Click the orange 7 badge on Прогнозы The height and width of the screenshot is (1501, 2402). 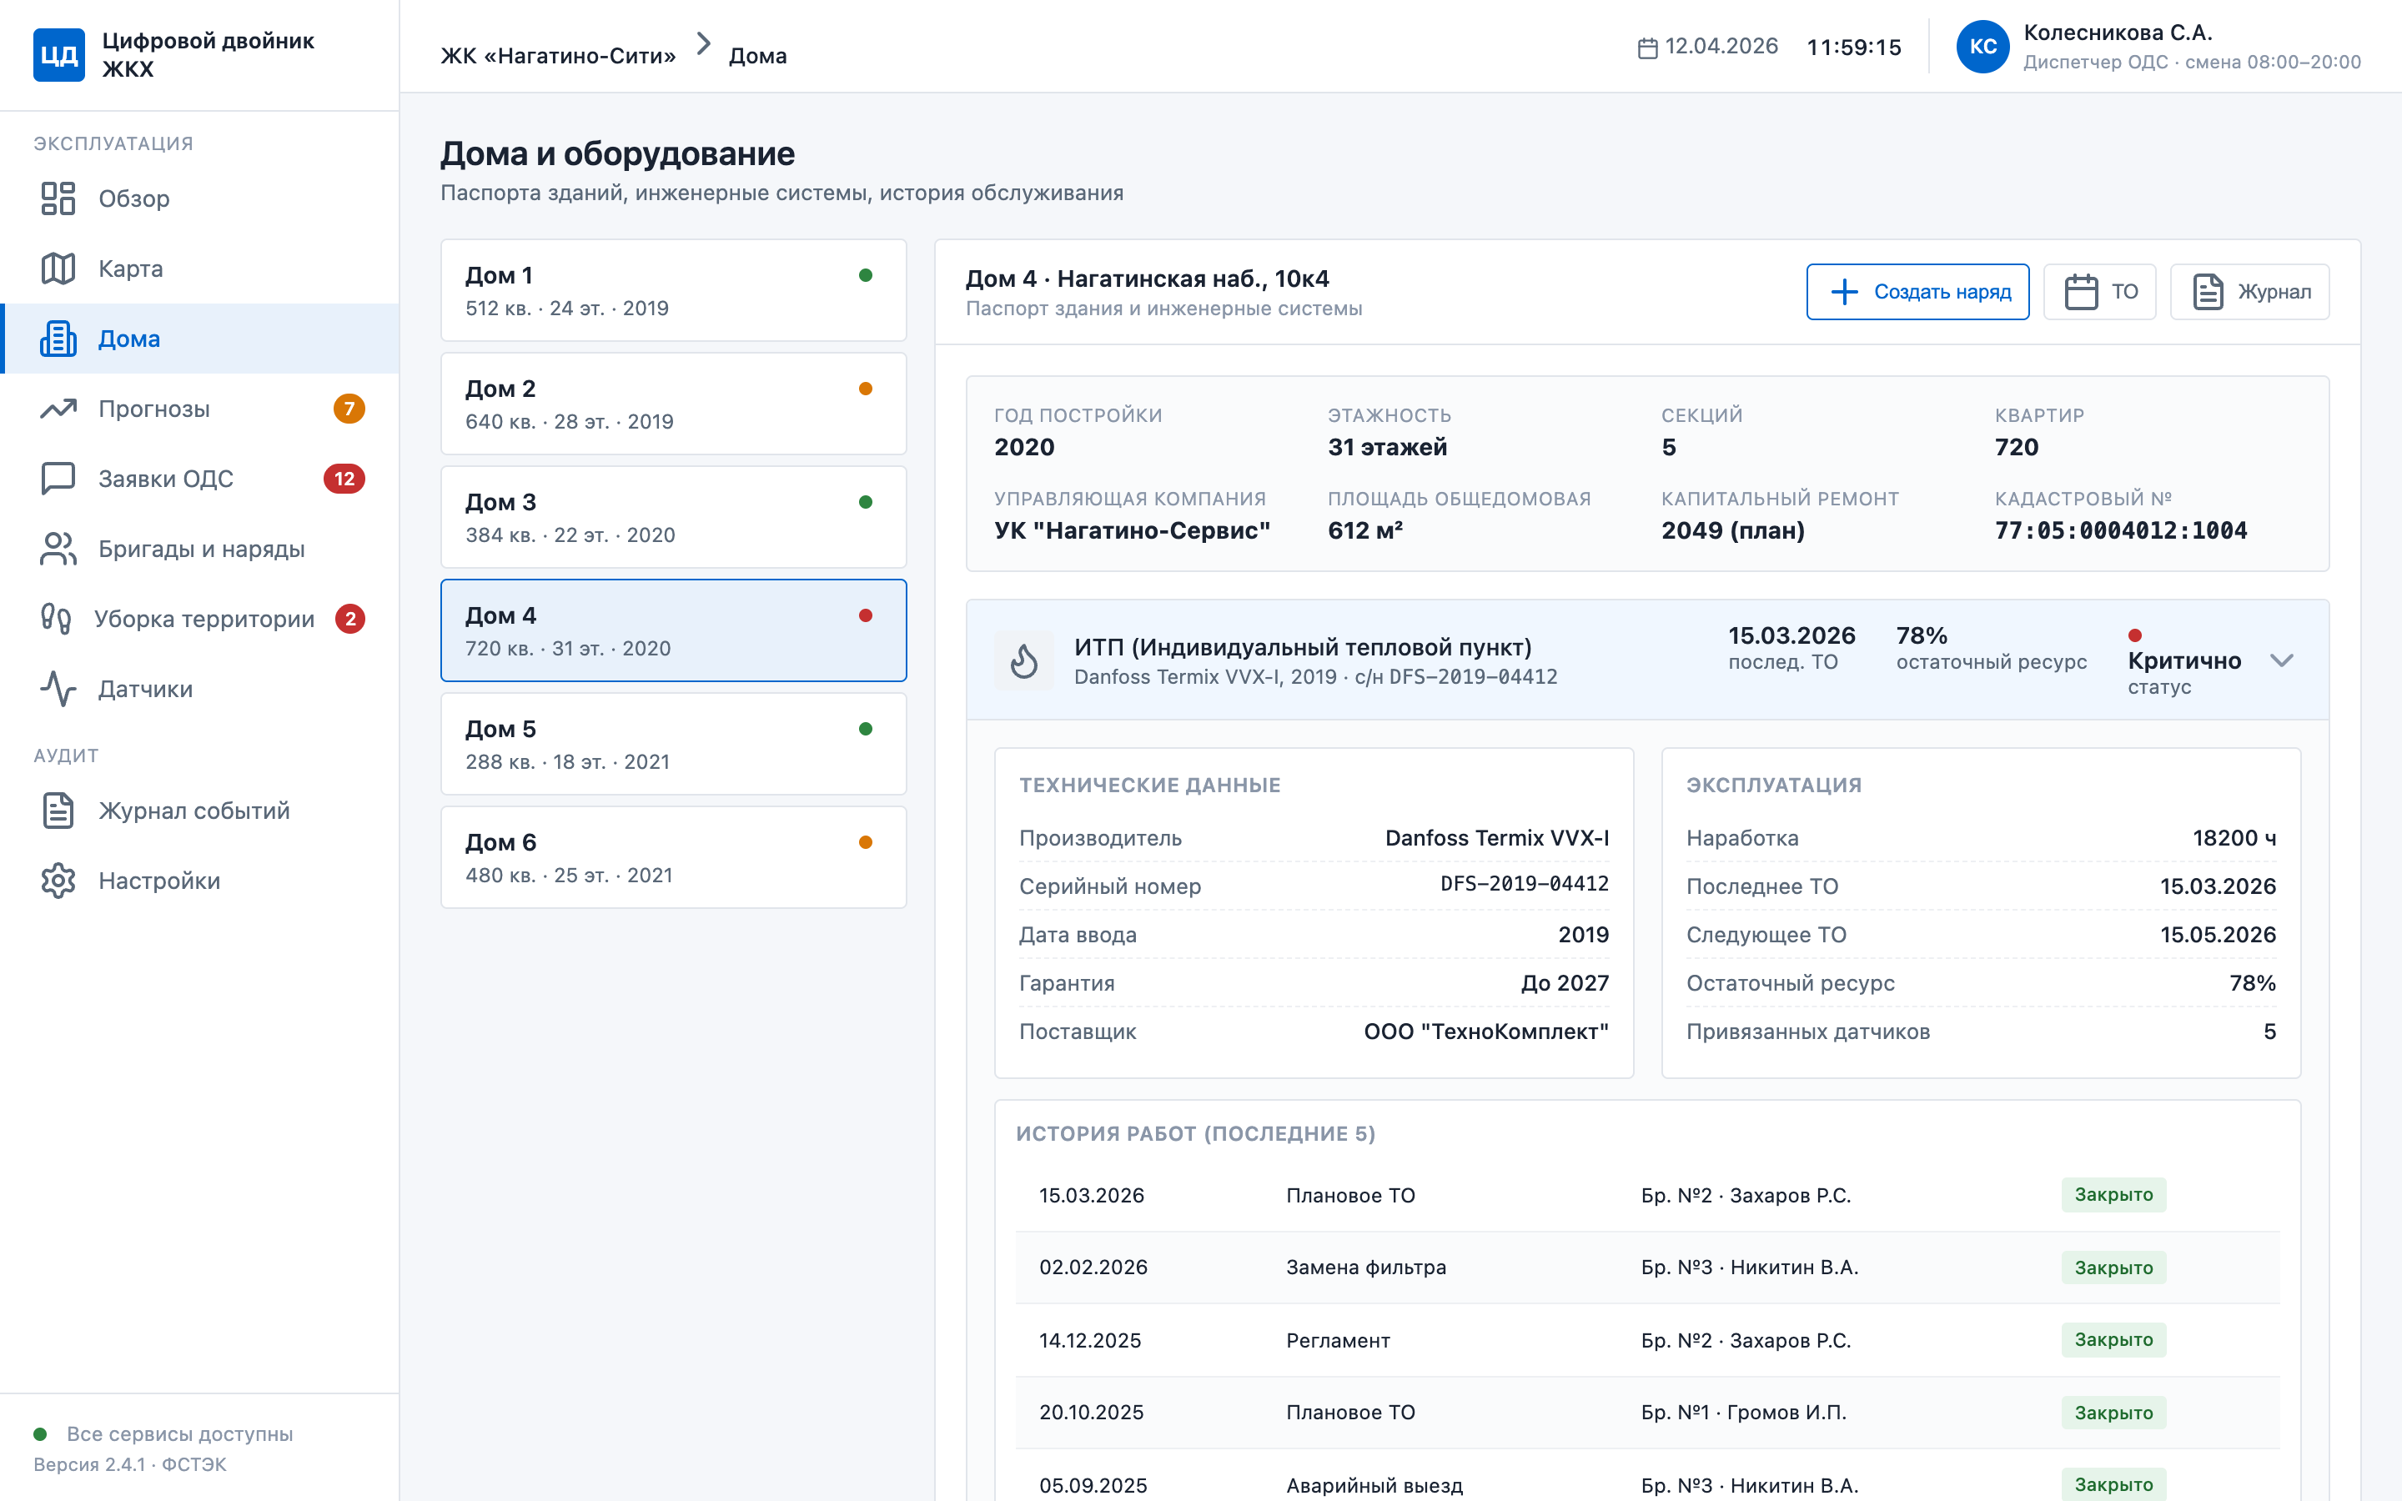click(x=349, y=408)
